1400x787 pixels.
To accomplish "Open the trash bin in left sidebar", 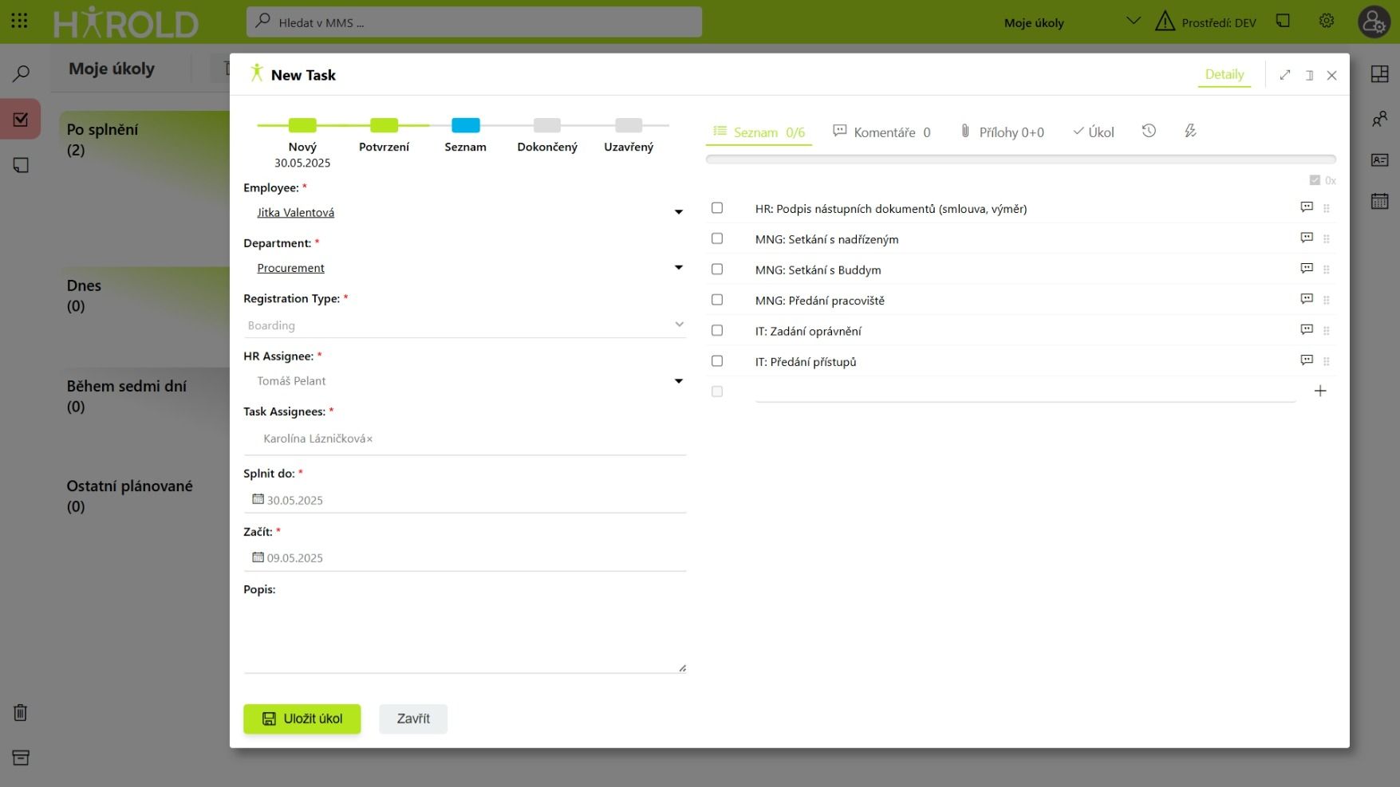I will [x=21, y=713].
